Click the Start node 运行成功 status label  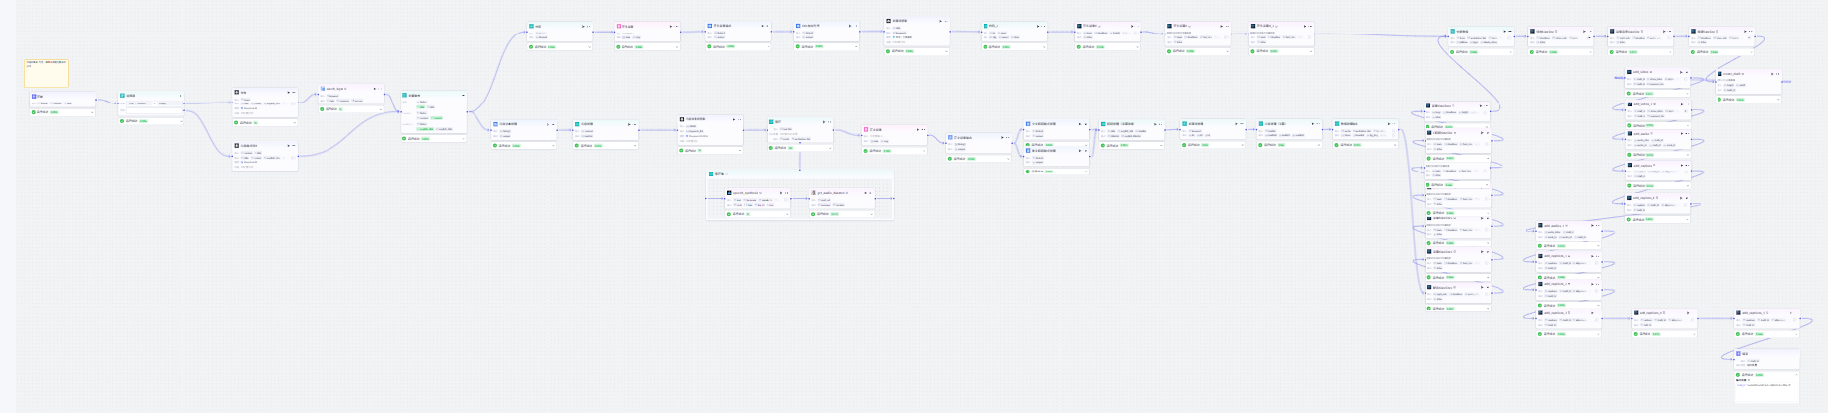[43, 112]
